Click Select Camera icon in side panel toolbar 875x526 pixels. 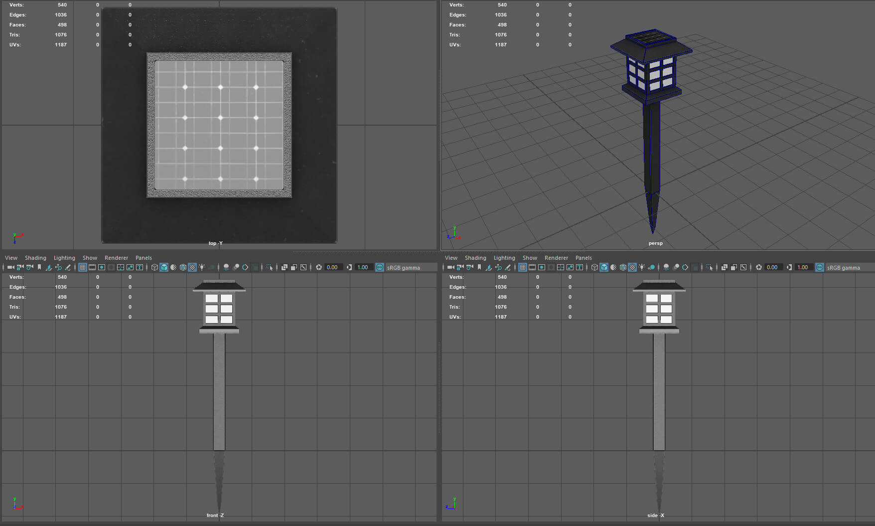[x=451, y=267]
